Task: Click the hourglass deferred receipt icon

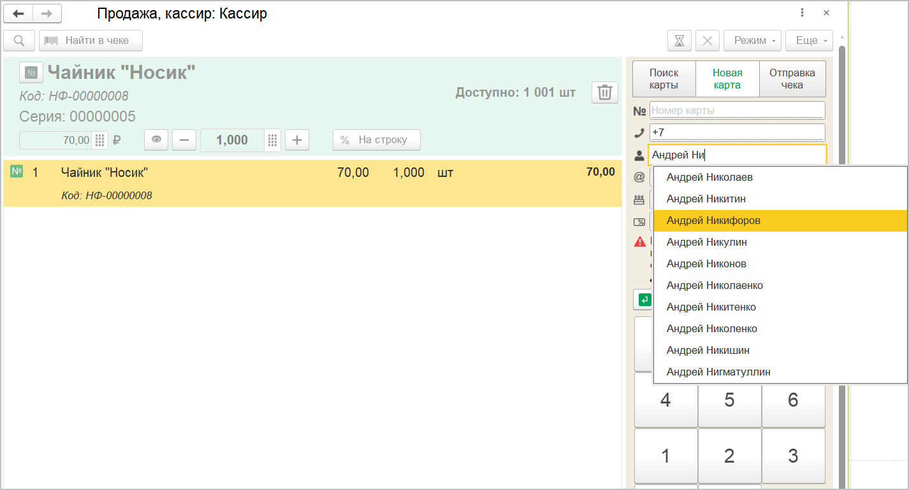Action: click(680, 41)
